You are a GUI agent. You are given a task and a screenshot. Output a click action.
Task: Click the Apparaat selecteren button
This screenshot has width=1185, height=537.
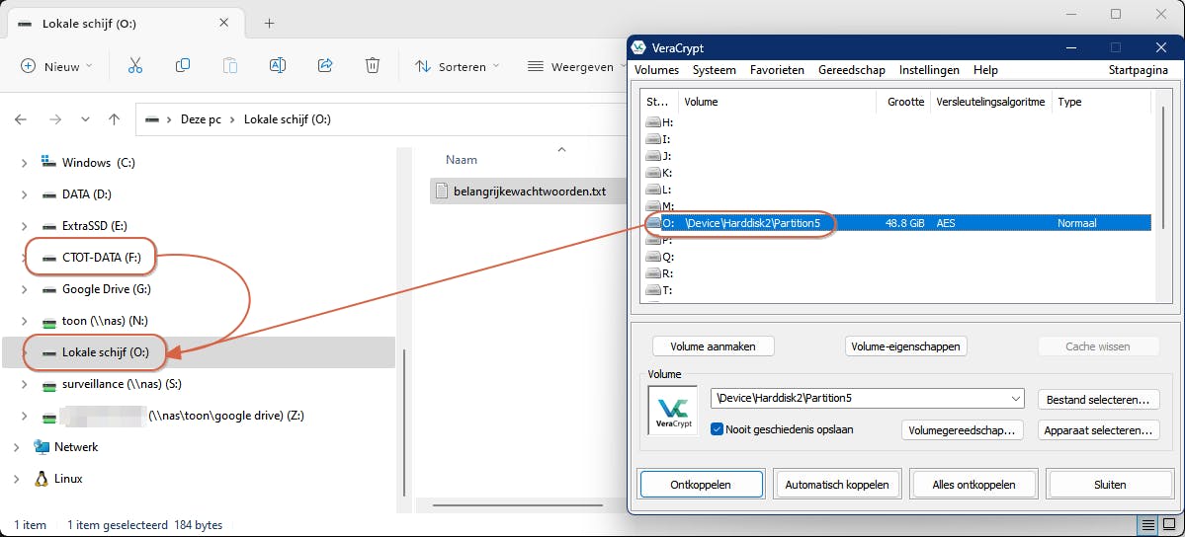[1098, 430]
